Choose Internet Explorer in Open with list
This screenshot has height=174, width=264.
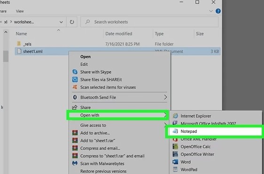216,116
